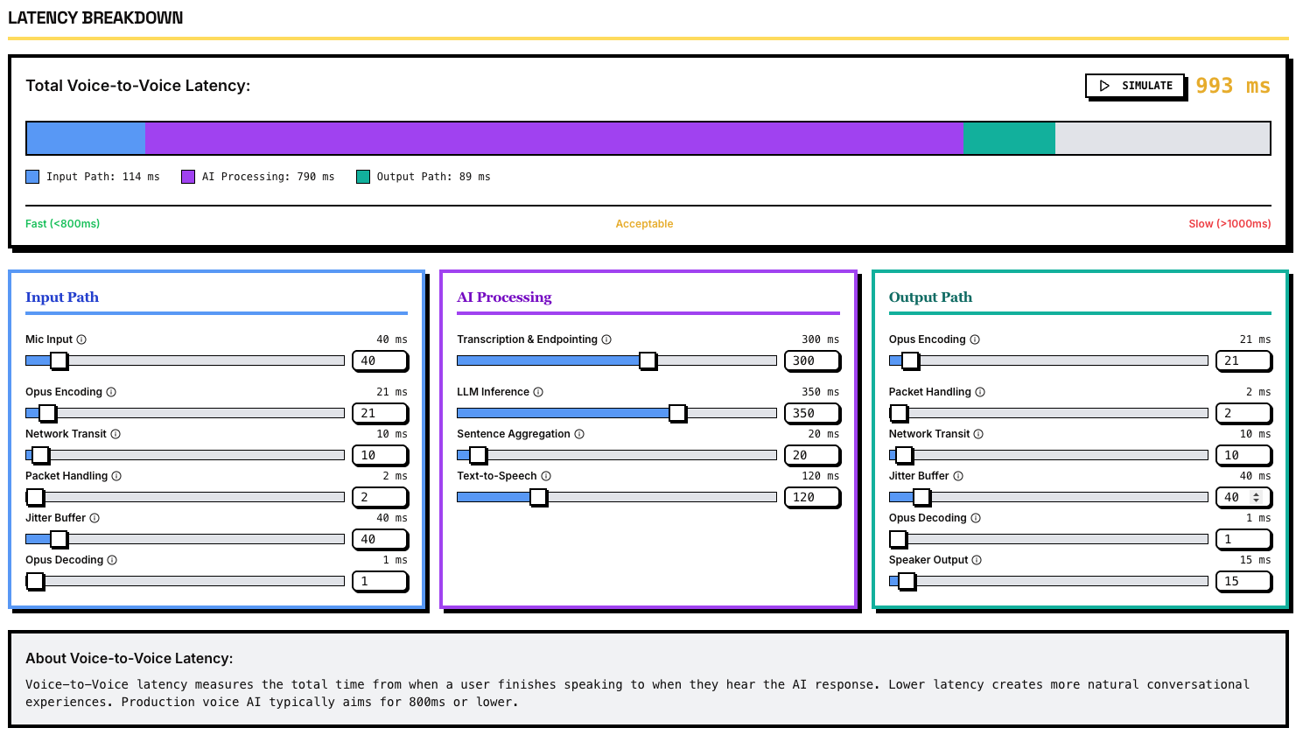Click the "Slow (>1000ms)" label
1296x735 pixels.
click(x=1229, y=224)
